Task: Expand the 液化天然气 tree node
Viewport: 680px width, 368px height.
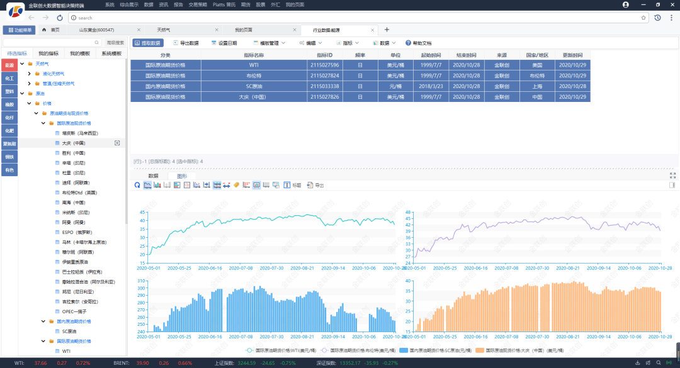Action: pyautogui.click(x=29, y=74)
